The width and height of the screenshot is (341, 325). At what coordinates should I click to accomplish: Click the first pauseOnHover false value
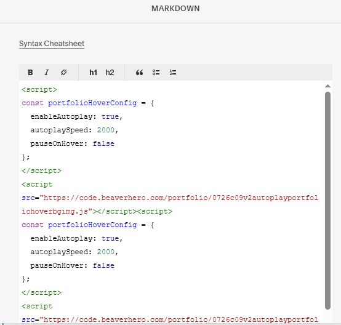pyautogui.click(x=103, y=143)
